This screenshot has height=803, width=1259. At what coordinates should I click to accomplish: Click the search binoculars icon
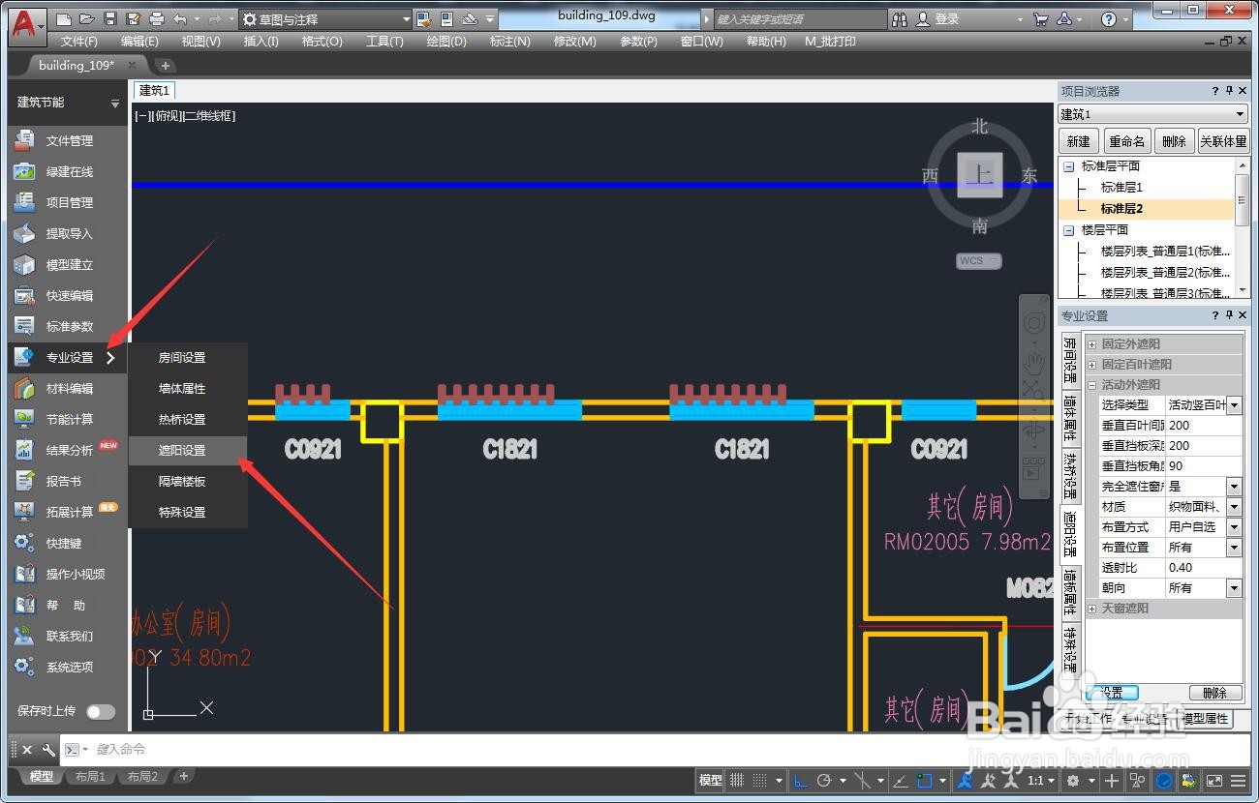[900, 19]
